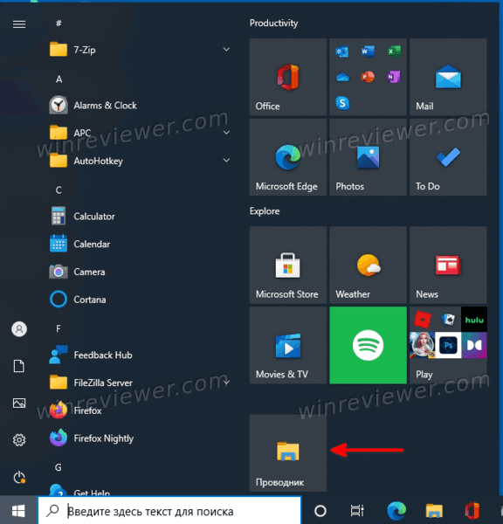Open Cortana from app list
This screenshot has width=503, height=524.
tap(139, 300)
